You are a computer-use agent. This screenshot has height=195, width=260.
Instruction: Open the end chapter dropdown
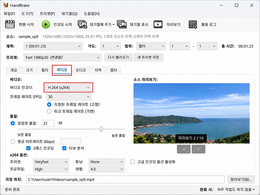[207, 46]
